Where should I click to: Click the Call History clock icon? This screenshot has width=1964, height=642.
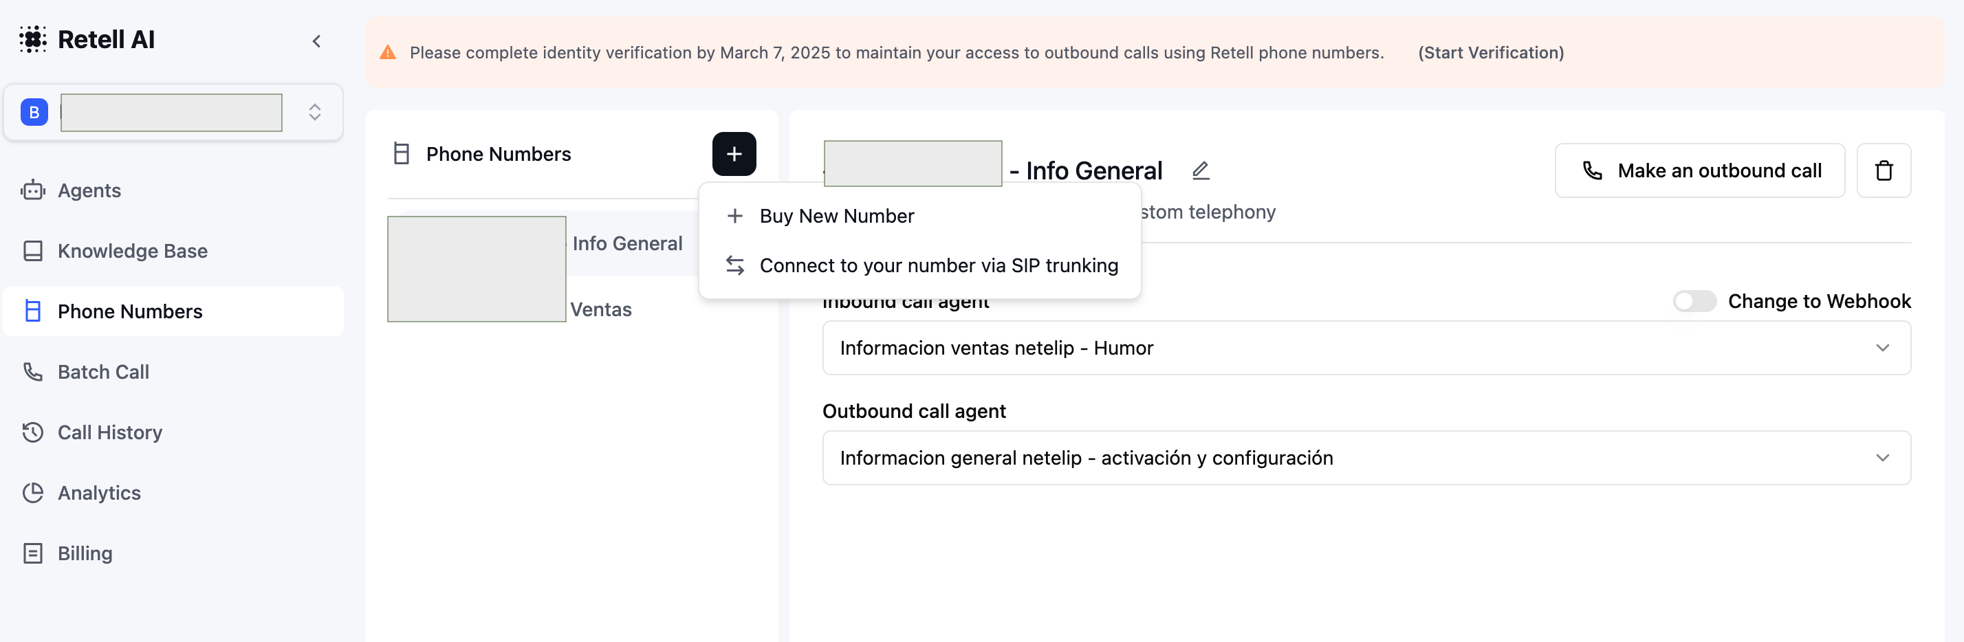pos(33,432)
